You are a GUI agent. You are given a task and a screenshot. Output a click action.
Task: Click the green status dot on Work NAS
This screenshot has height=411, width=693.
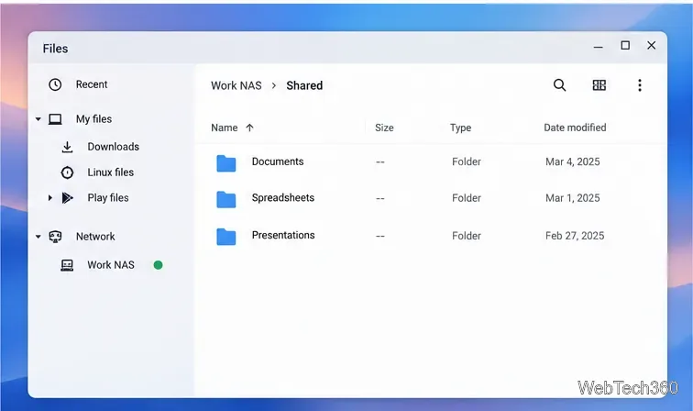click(x=158, y=265)
